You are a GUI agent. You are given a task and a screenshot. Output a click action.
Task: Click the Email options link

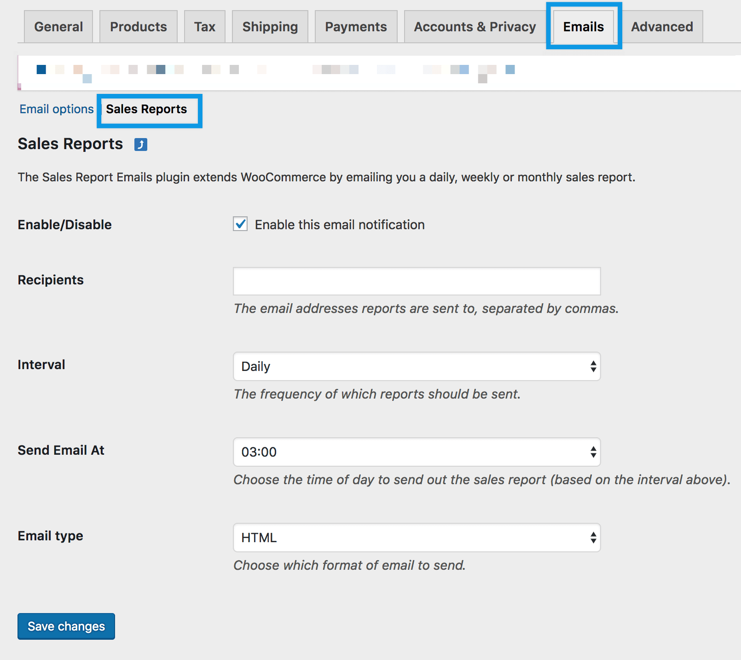pos(57,109)
